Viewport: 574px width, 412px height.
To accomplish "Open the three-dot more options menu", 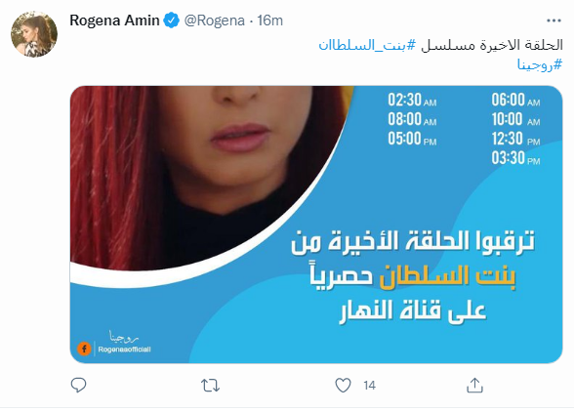I will pos(553,21).
